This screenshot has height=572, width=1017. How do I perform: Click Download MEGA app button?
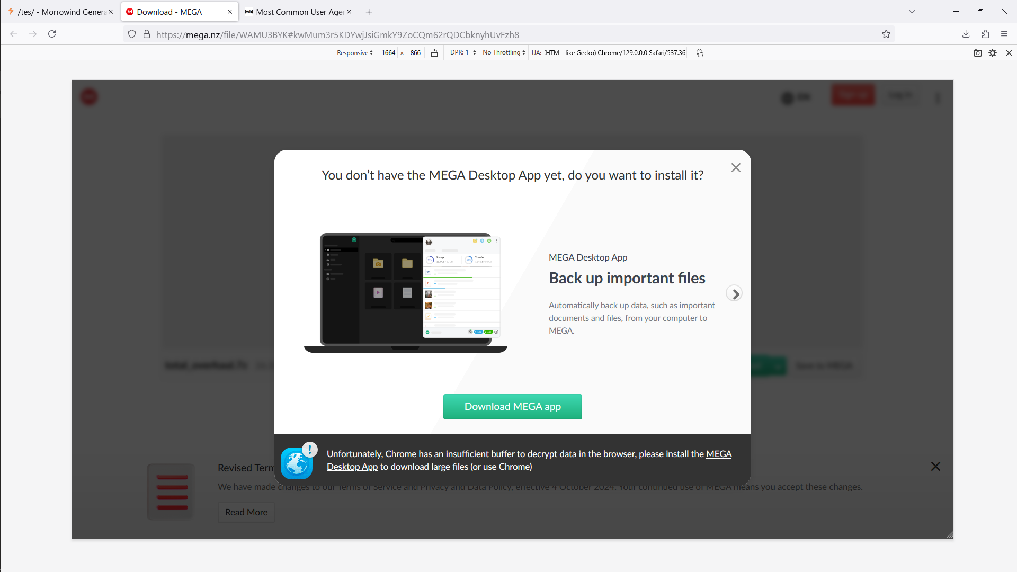click(512, 407)
